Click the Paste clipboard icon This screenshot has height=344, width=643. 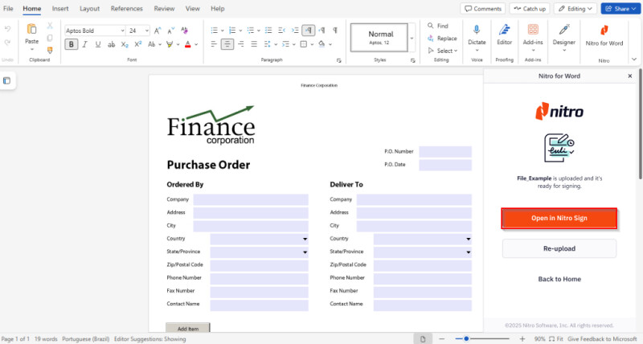pyautogui.click(x=31, y=30)
